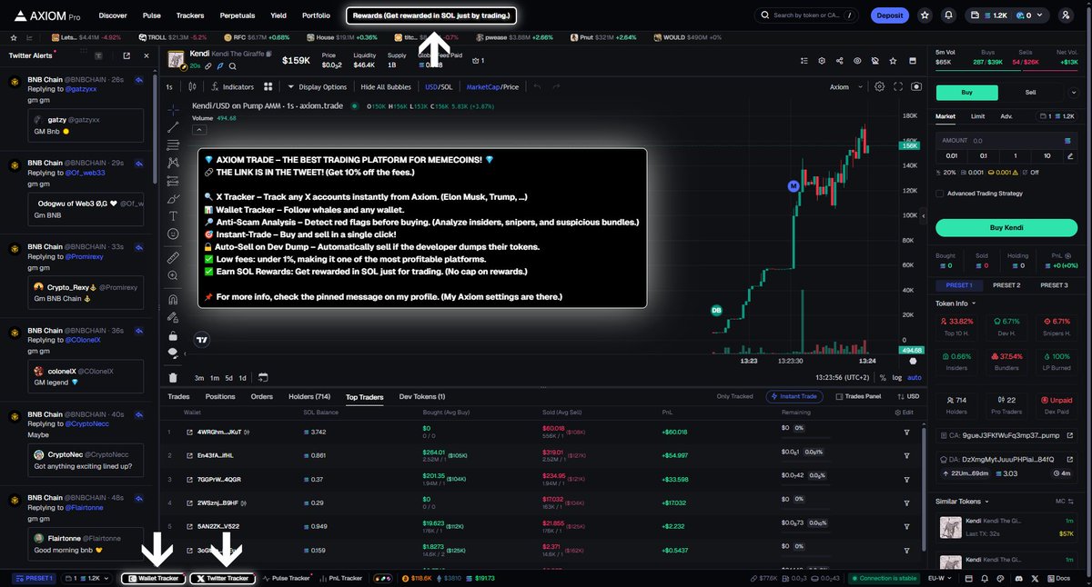Toggle the Trades Panel option
The image size is (1092, 587).
tap(857, 396)
